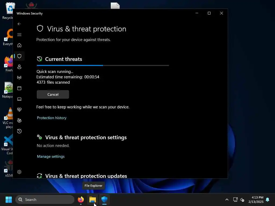Click the Current threats heading

63,59
